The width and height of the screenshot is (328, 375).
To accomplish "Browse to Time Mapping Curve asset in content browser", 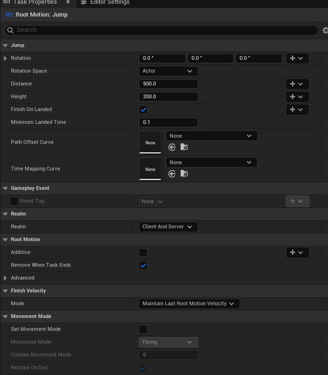I will point(184,174).
